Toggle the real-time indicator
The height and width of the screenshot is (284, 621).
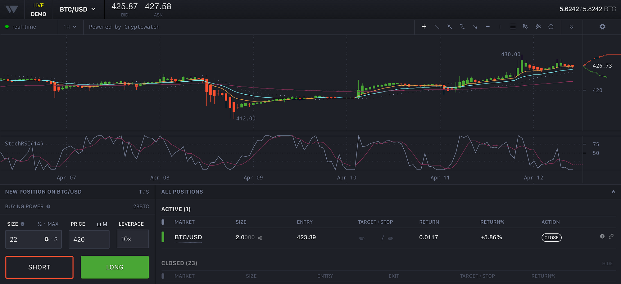pyautogui.click(x=21, y=27)
